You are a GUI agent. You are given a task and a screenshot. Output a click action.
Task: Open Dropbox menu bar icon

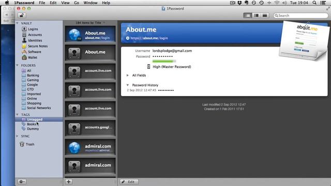[x=239, y=3]
